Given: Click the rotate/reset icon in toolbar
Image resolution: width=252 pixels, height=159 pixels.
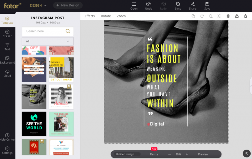Looking at the screenshot, I should pos(202,16).
